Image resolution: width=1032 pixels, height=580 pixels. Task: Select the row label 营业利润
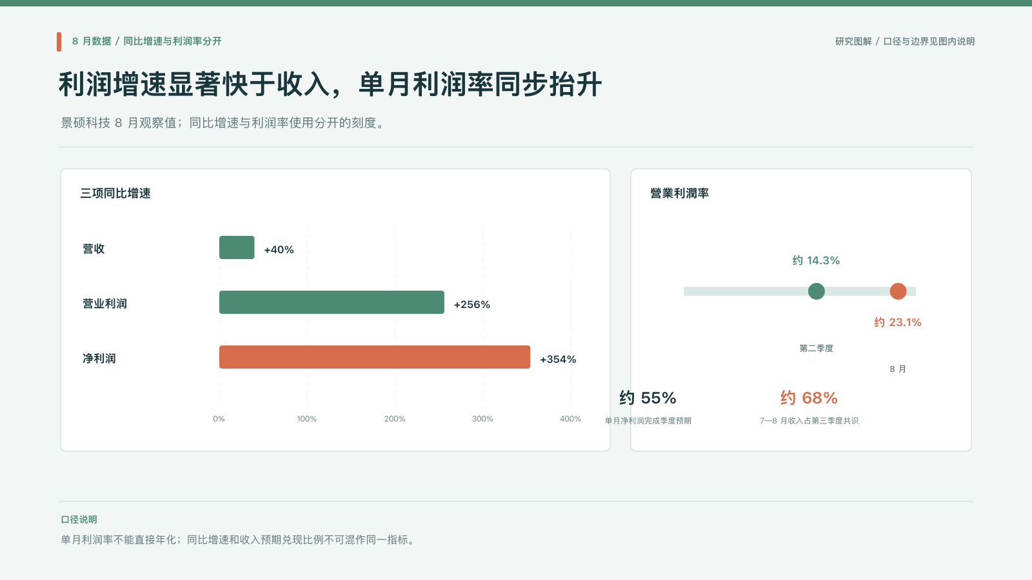[x=104, y=304]
